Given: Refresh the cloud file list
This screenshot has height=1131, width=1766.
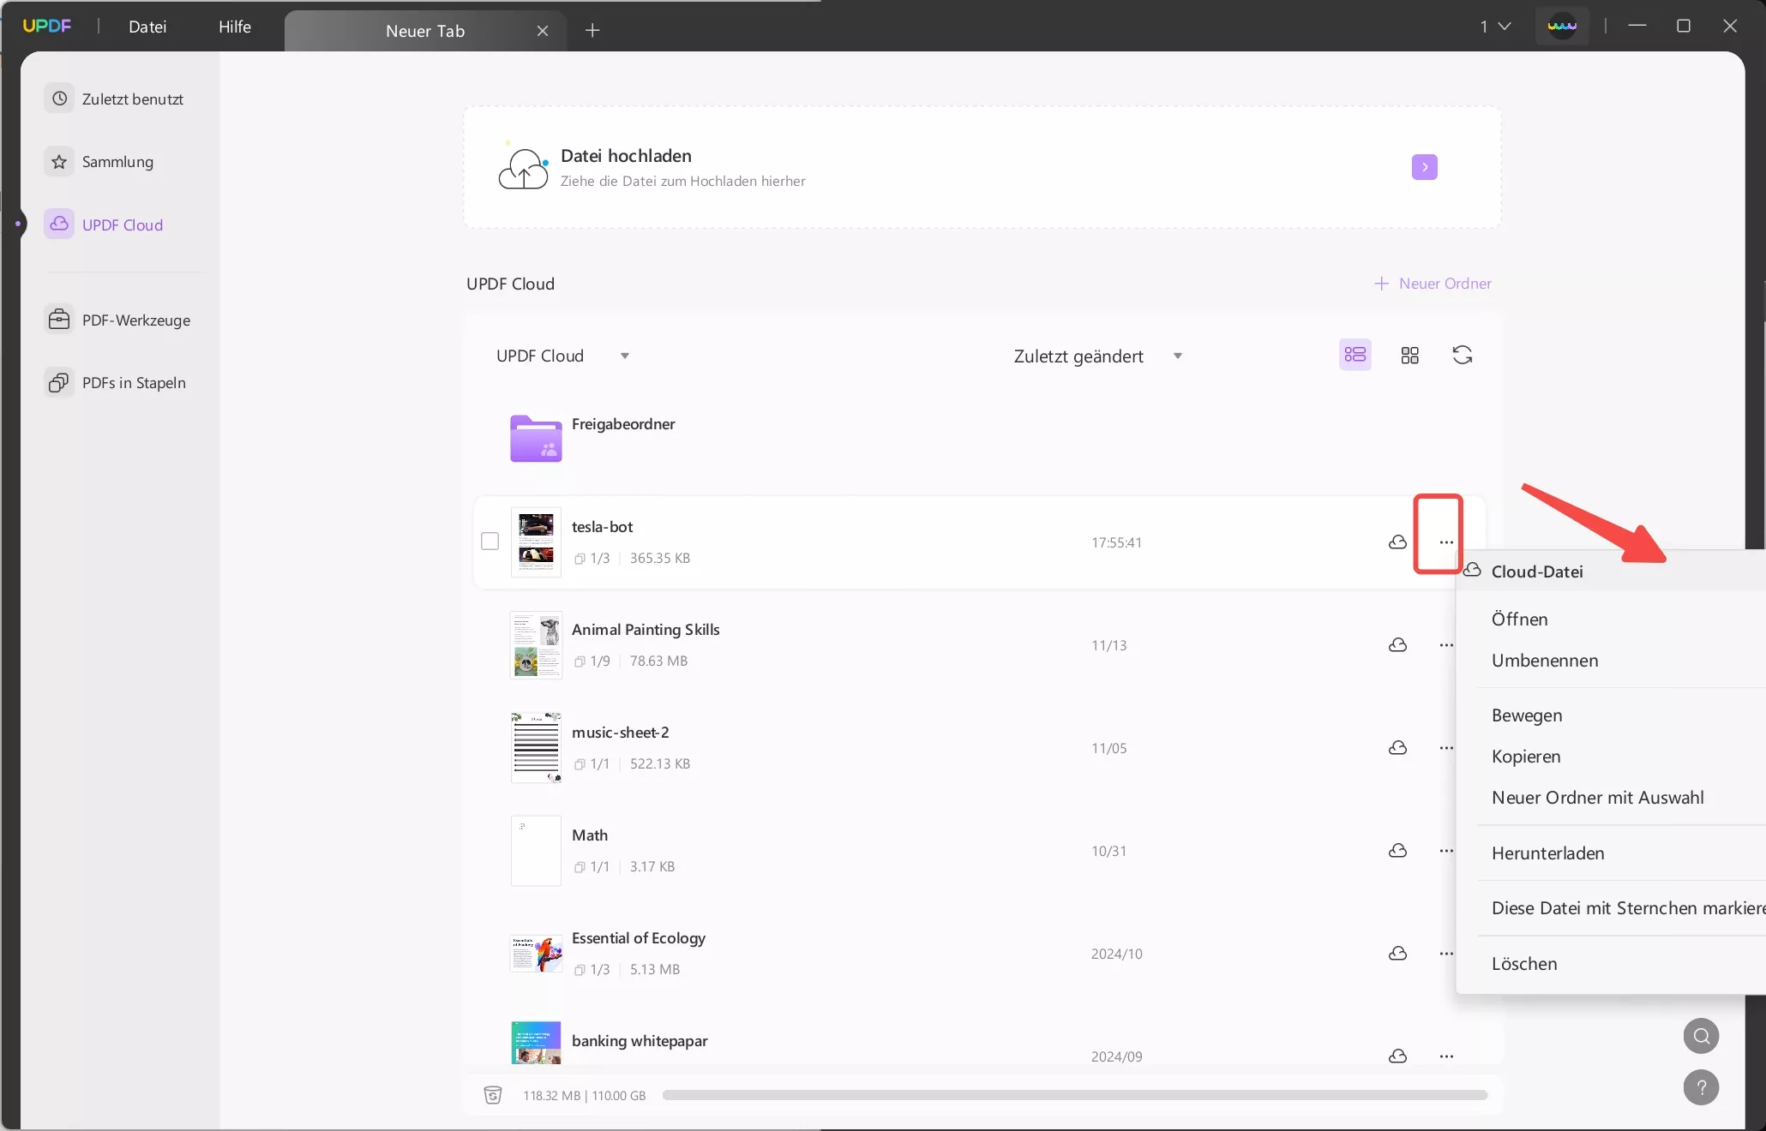Looking at the screenshot, I should coord(1463,355).
